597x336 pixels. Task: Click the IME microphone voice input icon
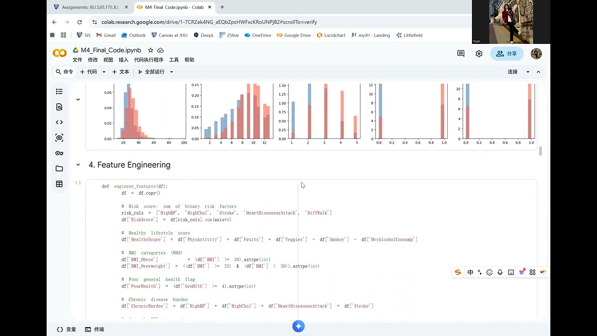tap(500, 273)
